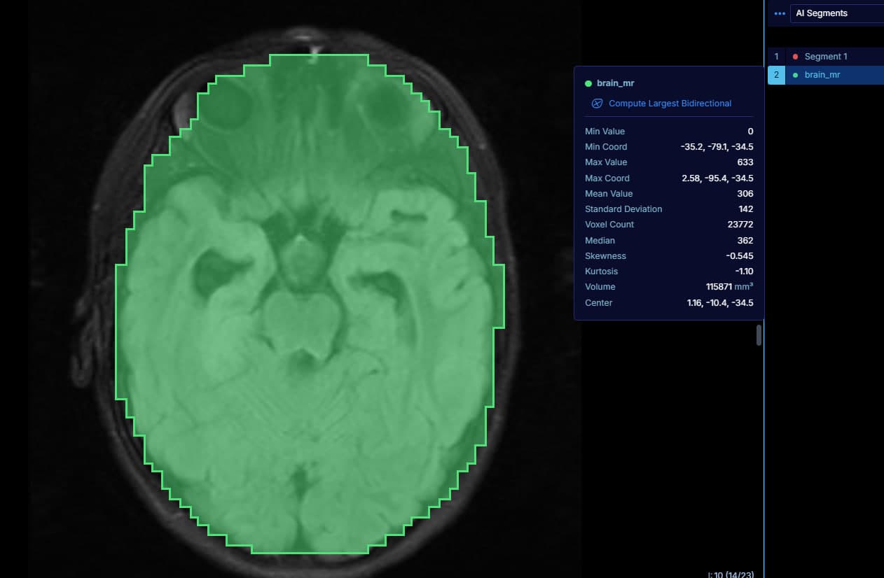Click the Volume label
This screenshot has height=578, width=884.
click(600, 287)
